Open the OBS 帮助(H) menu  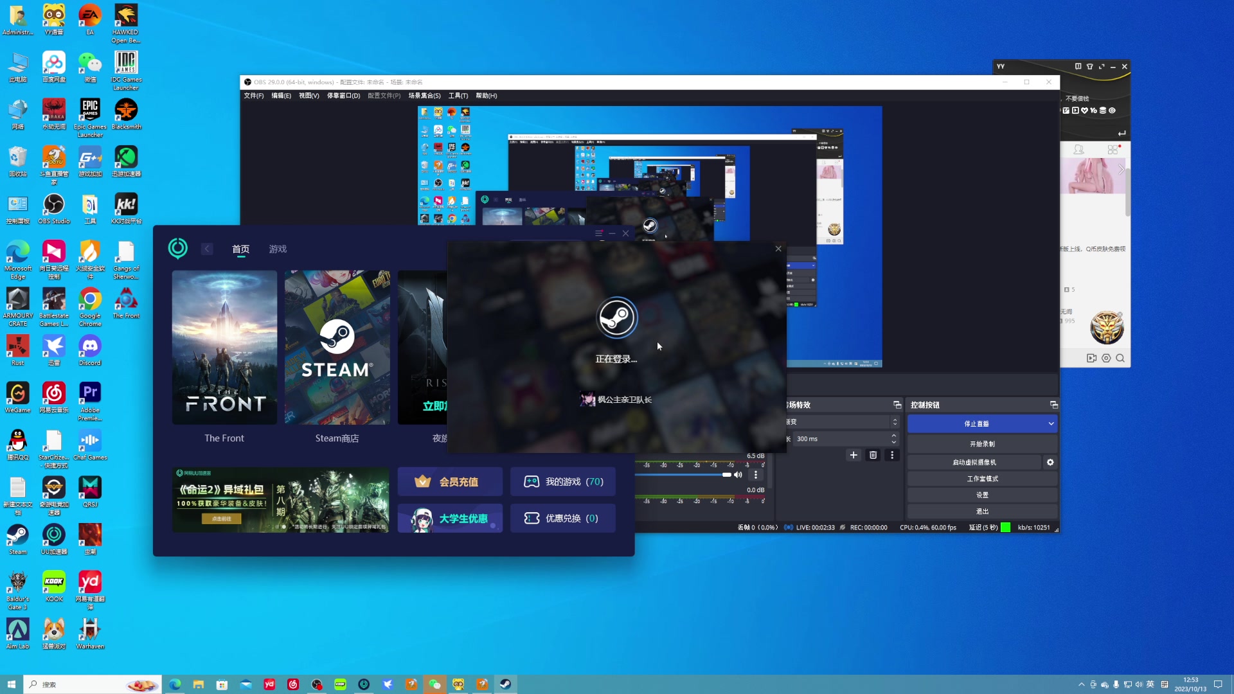(x=487, y=96)
